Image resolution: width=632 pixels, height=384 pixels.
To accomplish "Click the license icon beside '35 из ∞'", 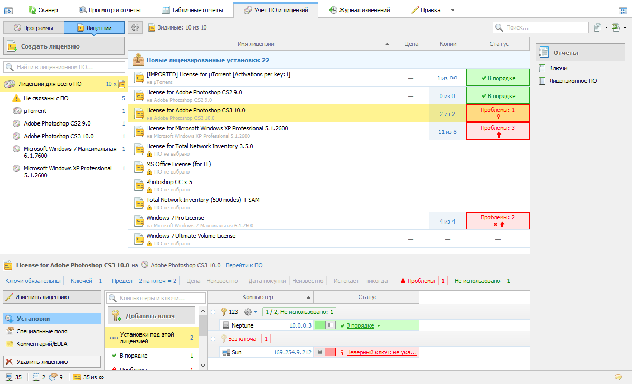I will tap(77, 377).
